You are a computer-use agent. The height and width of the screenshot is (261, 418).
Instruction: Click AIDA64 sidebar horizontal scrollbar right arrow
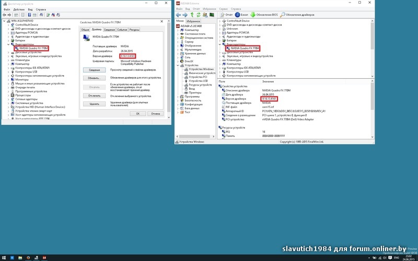tap(213, 136)
